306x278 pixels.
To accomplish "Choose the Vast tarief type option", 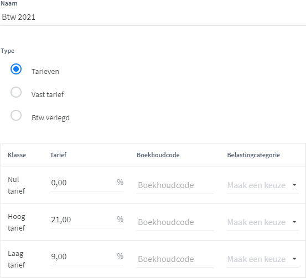I will coord(16,92).
